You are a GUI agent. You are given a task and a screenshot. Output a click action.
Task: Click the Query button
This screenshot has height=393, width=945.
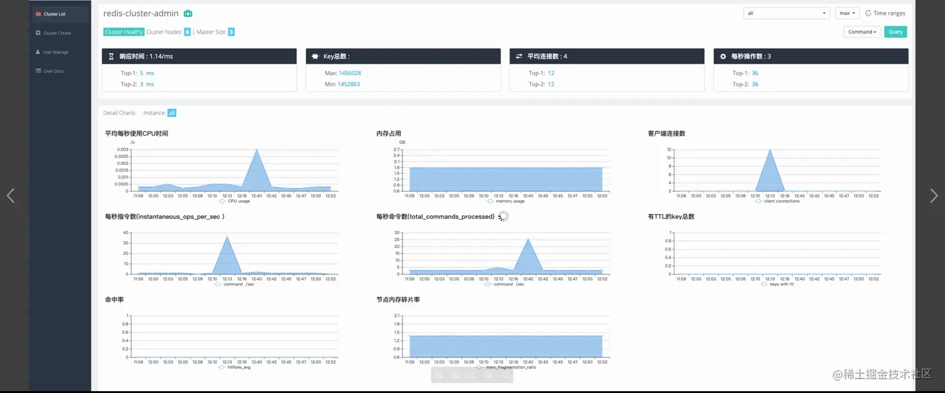click(x=895, y=32)
